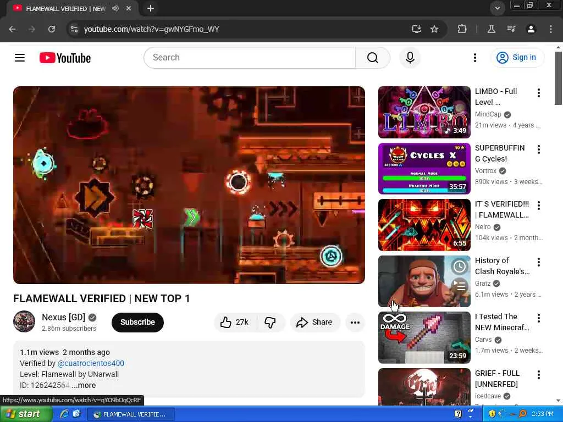Click the security shield tray icon
Viewport: 563px width, 422px height.
[x=492, y=414]
